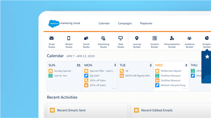
Task: Open Content Builder icon
Action: (x=154, y=39)
